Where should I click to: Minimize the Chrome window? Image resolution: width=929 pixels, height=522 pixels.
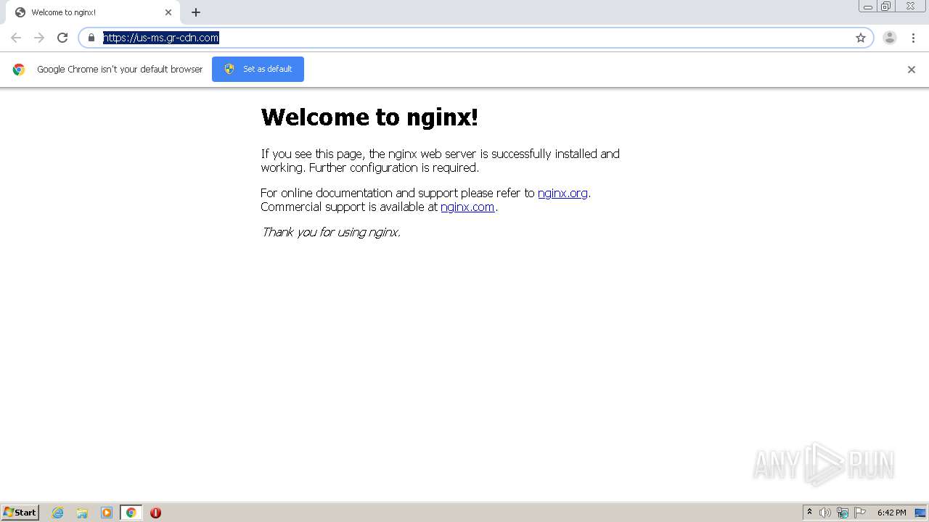(x=868, y=7)
